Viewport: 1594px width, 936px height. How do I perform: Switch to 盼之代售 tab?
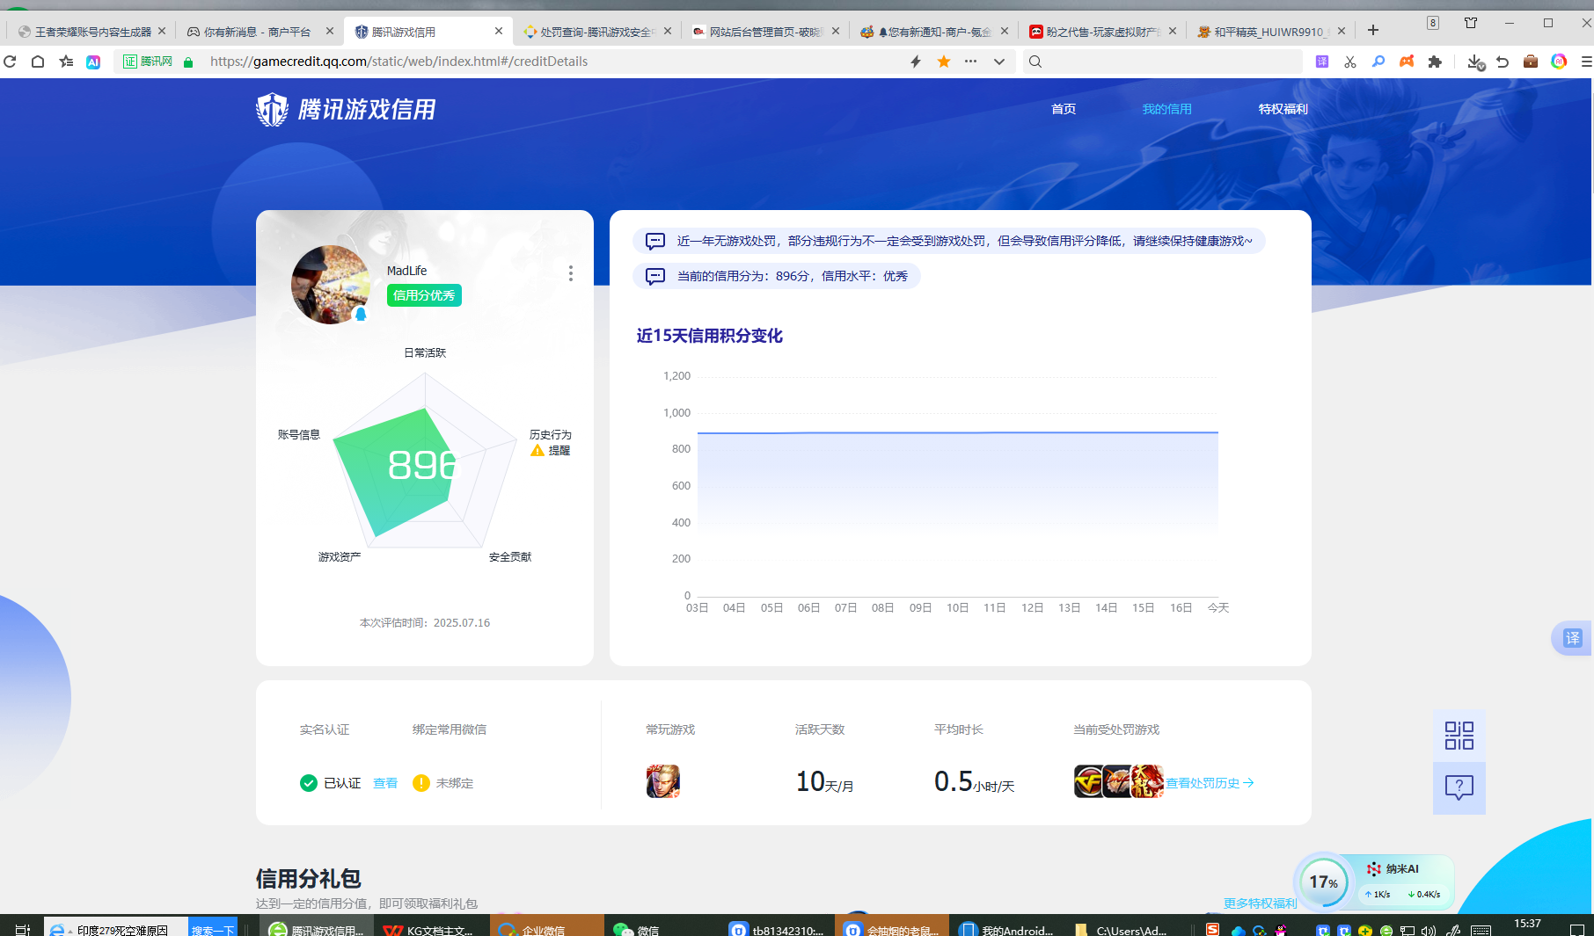1102,32
